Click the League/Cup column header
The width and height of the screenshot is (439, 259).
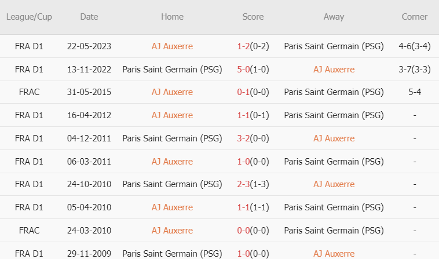coord(29,17)
